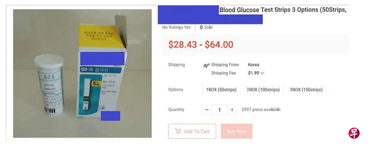This screenshot has height=149, width=370.
Task: Pick the 3BOX (150strips) option
Action: coord(306,90)
